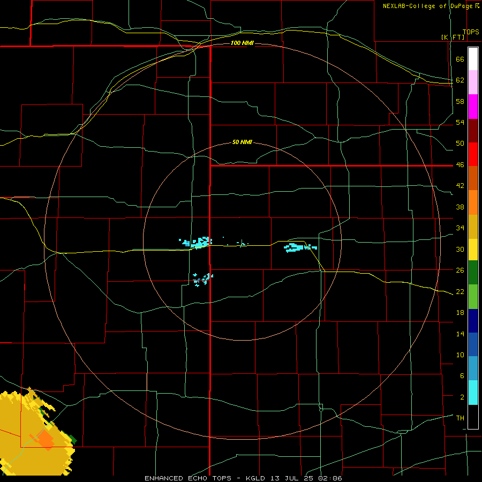Screen dimensions: 482x482
Task: Click the "62" legend value
Action: pos(460,80)
